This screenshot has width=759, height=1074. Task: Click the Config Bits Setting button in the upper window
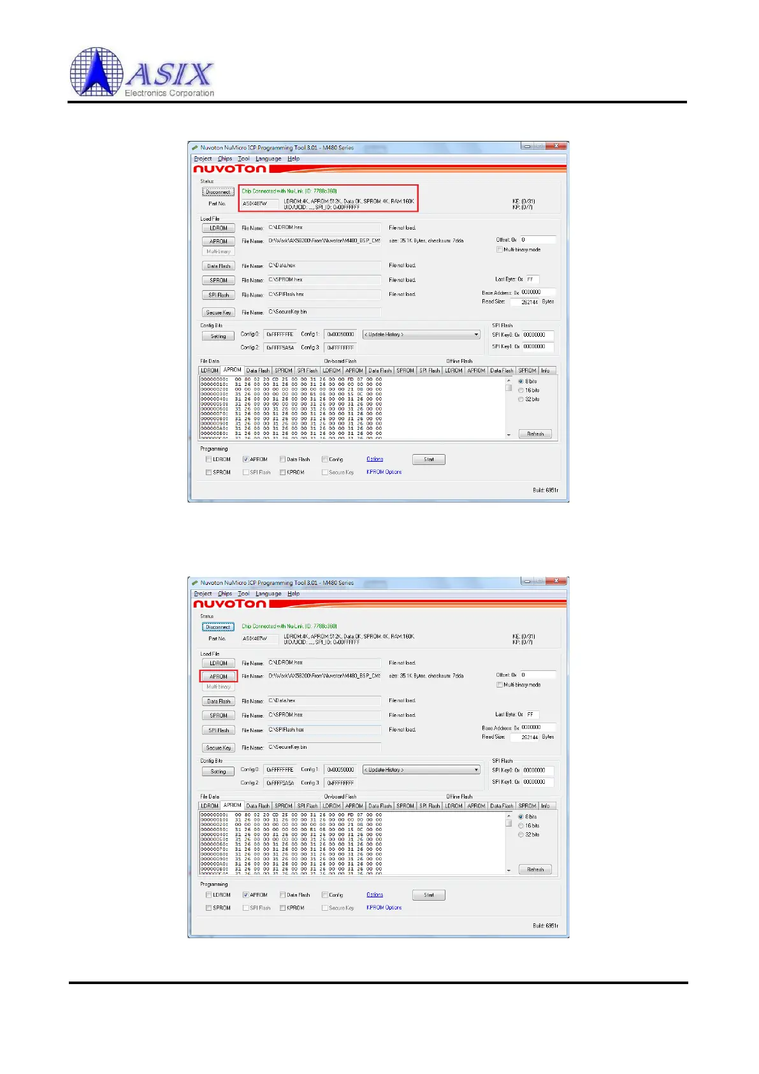pyautogui.click(x=218, y=337)
